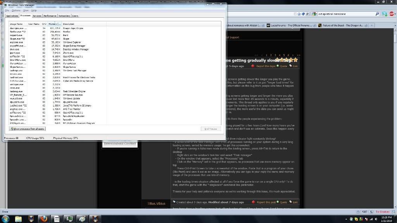The height and width of the screenshot is (223, 397).
Task: Open Windows Explorer folder icon in taskbar
Action: (18, 219)
